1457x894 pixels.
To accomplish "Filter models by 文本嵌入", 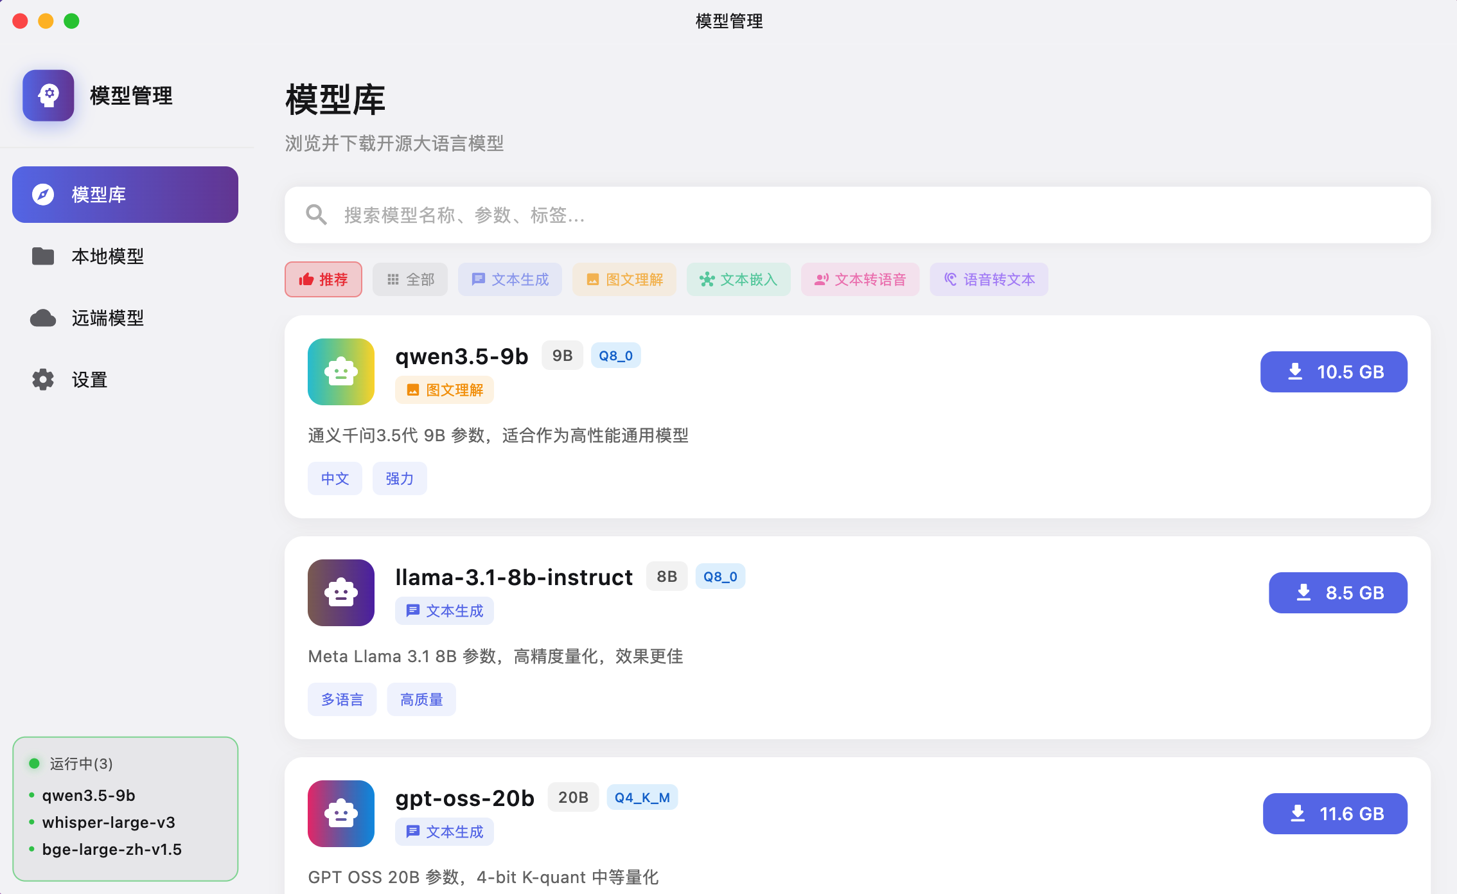I will [x=739, y=279].
